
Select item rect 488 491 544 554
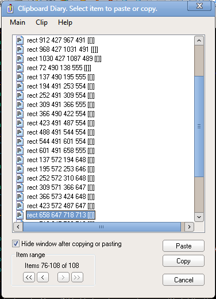61,132
